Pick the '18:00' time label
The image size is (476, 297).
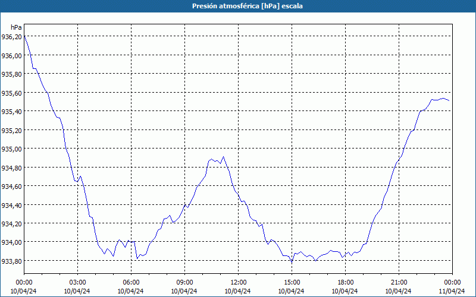click(346, 283)
